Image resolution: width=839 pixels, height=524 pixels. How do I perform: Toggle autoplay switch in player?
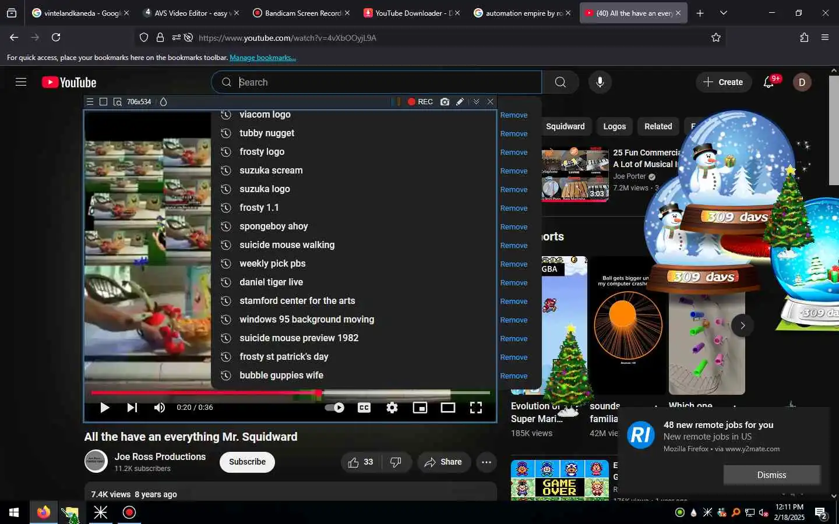[334, 408]
